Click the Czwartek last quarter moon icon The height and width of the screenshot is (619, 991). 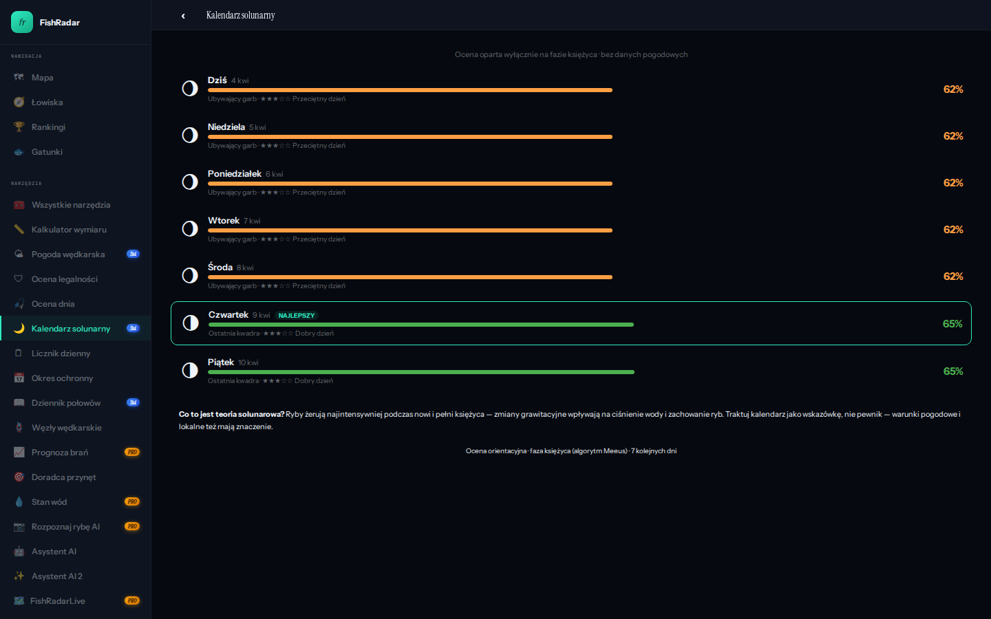pyautogui.click(x=191, y=323)
